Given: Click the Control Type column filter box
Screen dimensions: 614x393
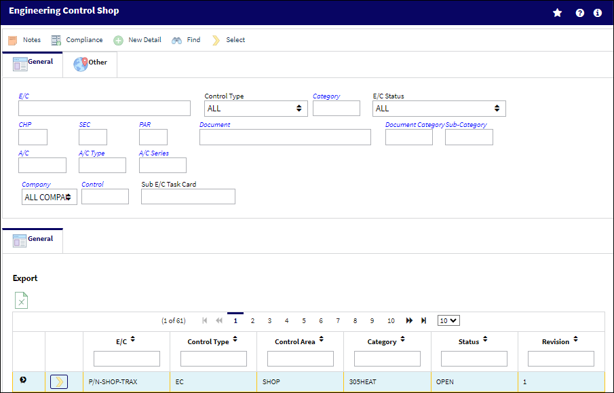Looking at the screenshot, I should click(x=214, y=358).
